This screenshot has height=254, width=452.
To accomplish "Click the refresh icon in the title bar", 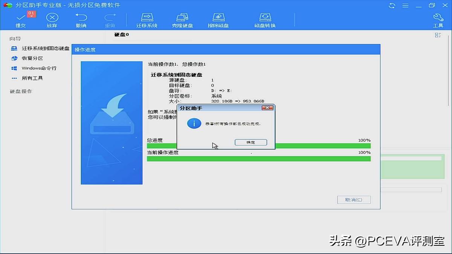I will 392,5.
